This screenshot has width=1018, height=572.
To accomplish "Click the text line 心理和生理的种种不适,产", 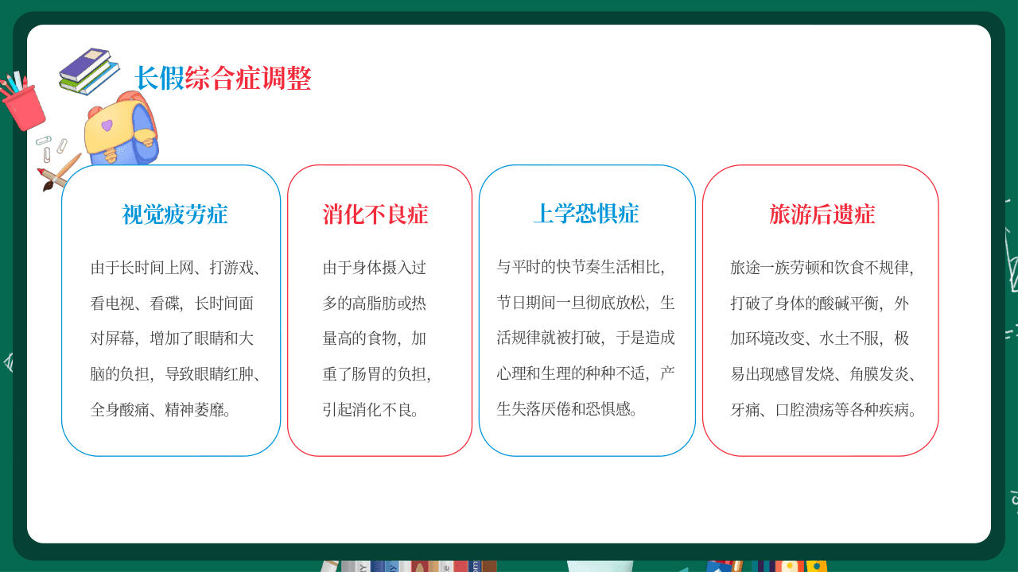I will point(586,374).
